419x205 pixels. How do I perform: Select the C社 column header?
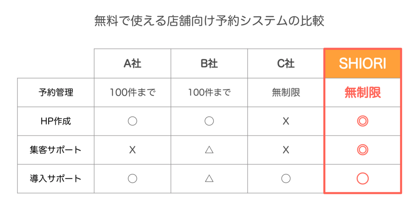pos(286,64)
